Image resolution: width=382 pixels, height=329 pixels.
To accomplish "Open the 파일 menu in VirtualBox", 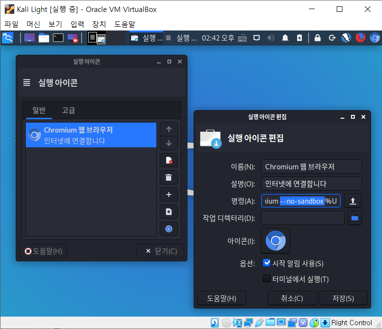I will tap(11, 24).
